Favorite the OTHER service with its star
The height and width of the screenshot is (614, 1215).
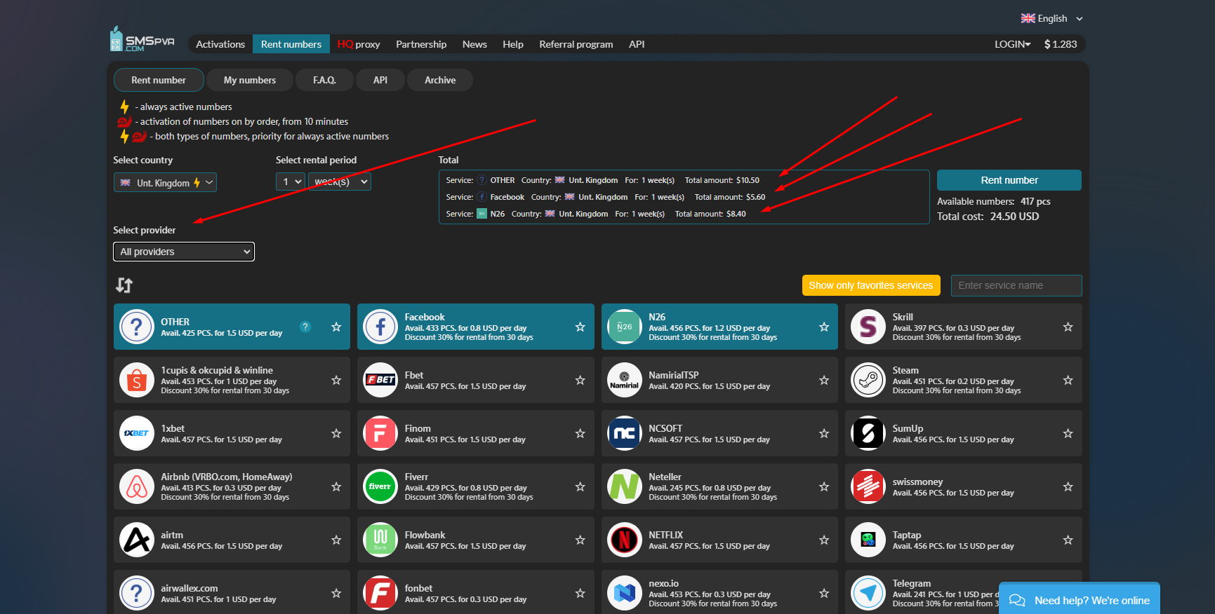click(x=336, y=327)
